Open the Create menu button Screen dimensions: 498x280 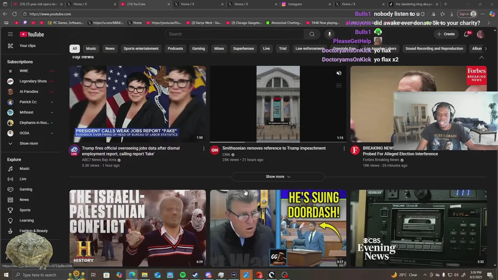[x=445, y=34]
